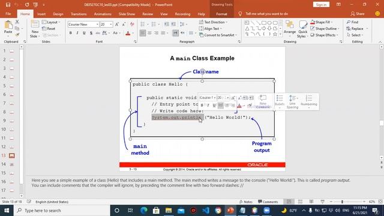Open Visual Studio Code in taskbar

[x=206, y=211]
